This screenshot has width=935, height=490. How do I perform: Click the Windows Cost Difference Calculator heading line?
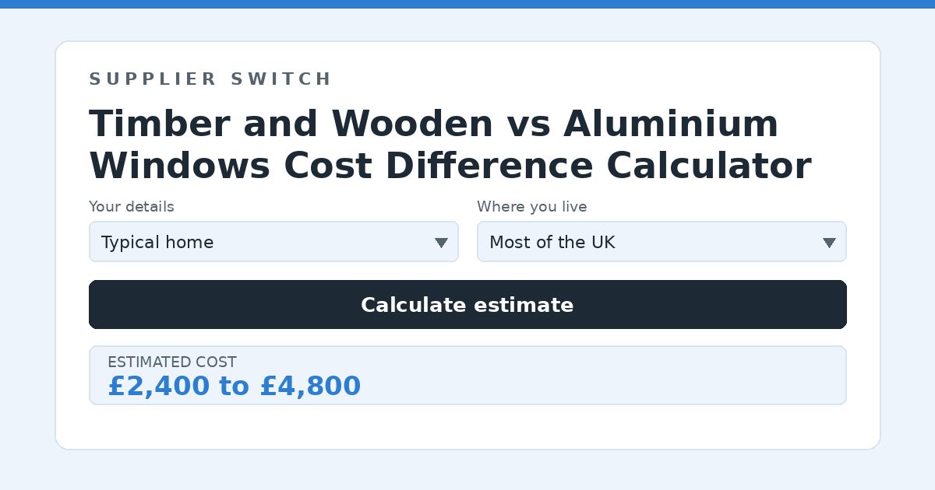(450, 165)
